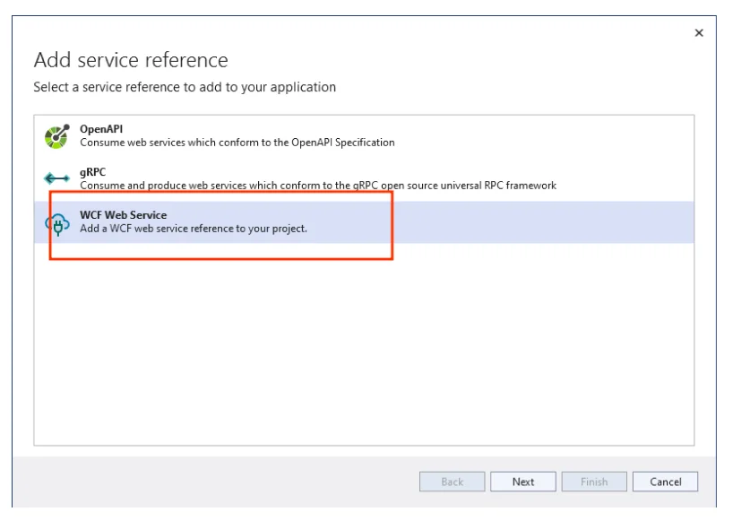The height and width of the screenshot is (529, 733).
Task: Click the disabled Back button
Action: (452, 481)
